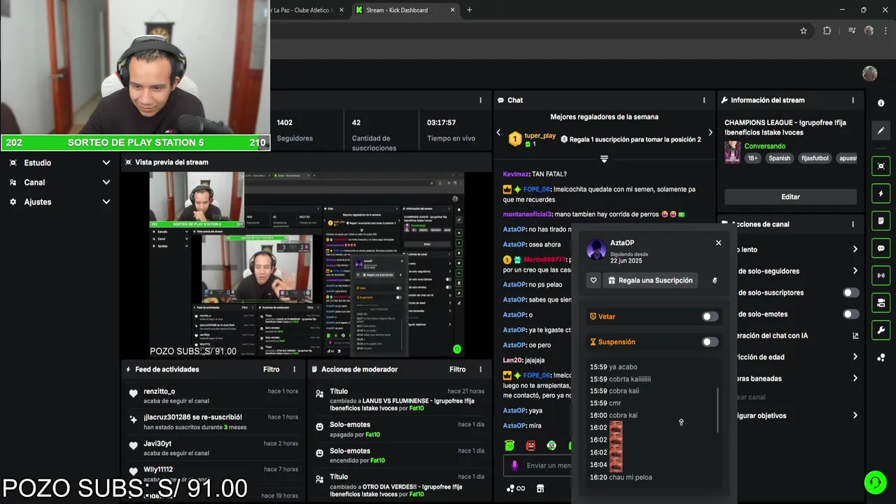Click the points infinity icon below chat
Image resolution: width=896 pixels, height=504 pixels.
click(516, 489)
